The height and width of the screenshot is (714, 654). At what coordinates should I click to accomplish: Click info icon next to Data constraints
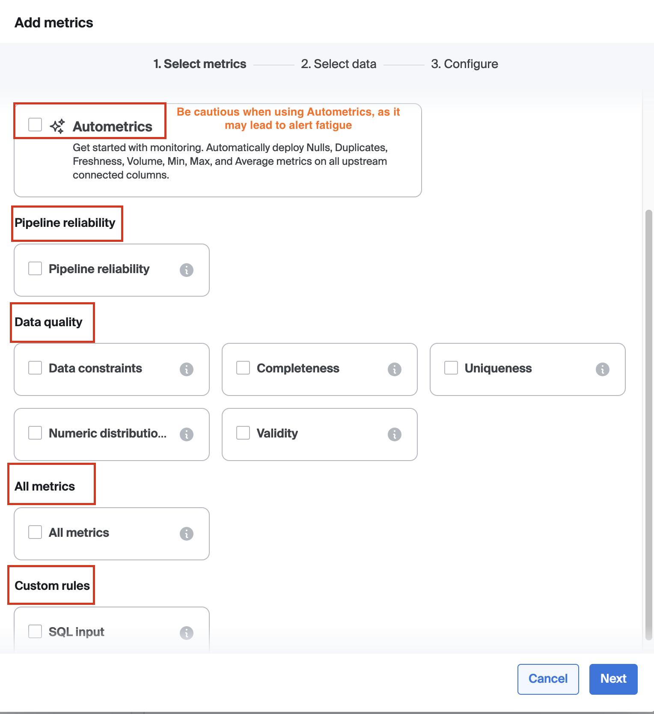[x=187, y=369]
